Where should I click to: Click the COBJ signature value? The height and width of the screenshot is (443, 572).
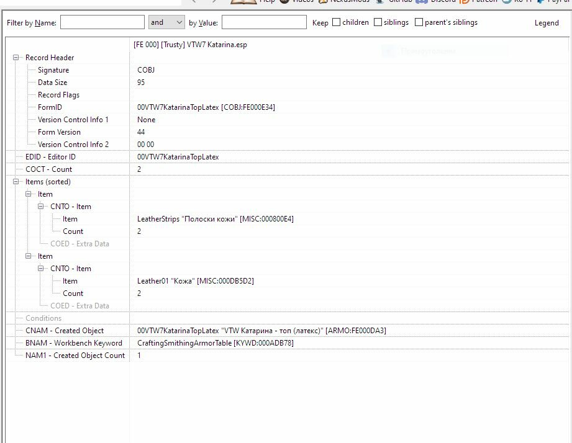[146, 70]
